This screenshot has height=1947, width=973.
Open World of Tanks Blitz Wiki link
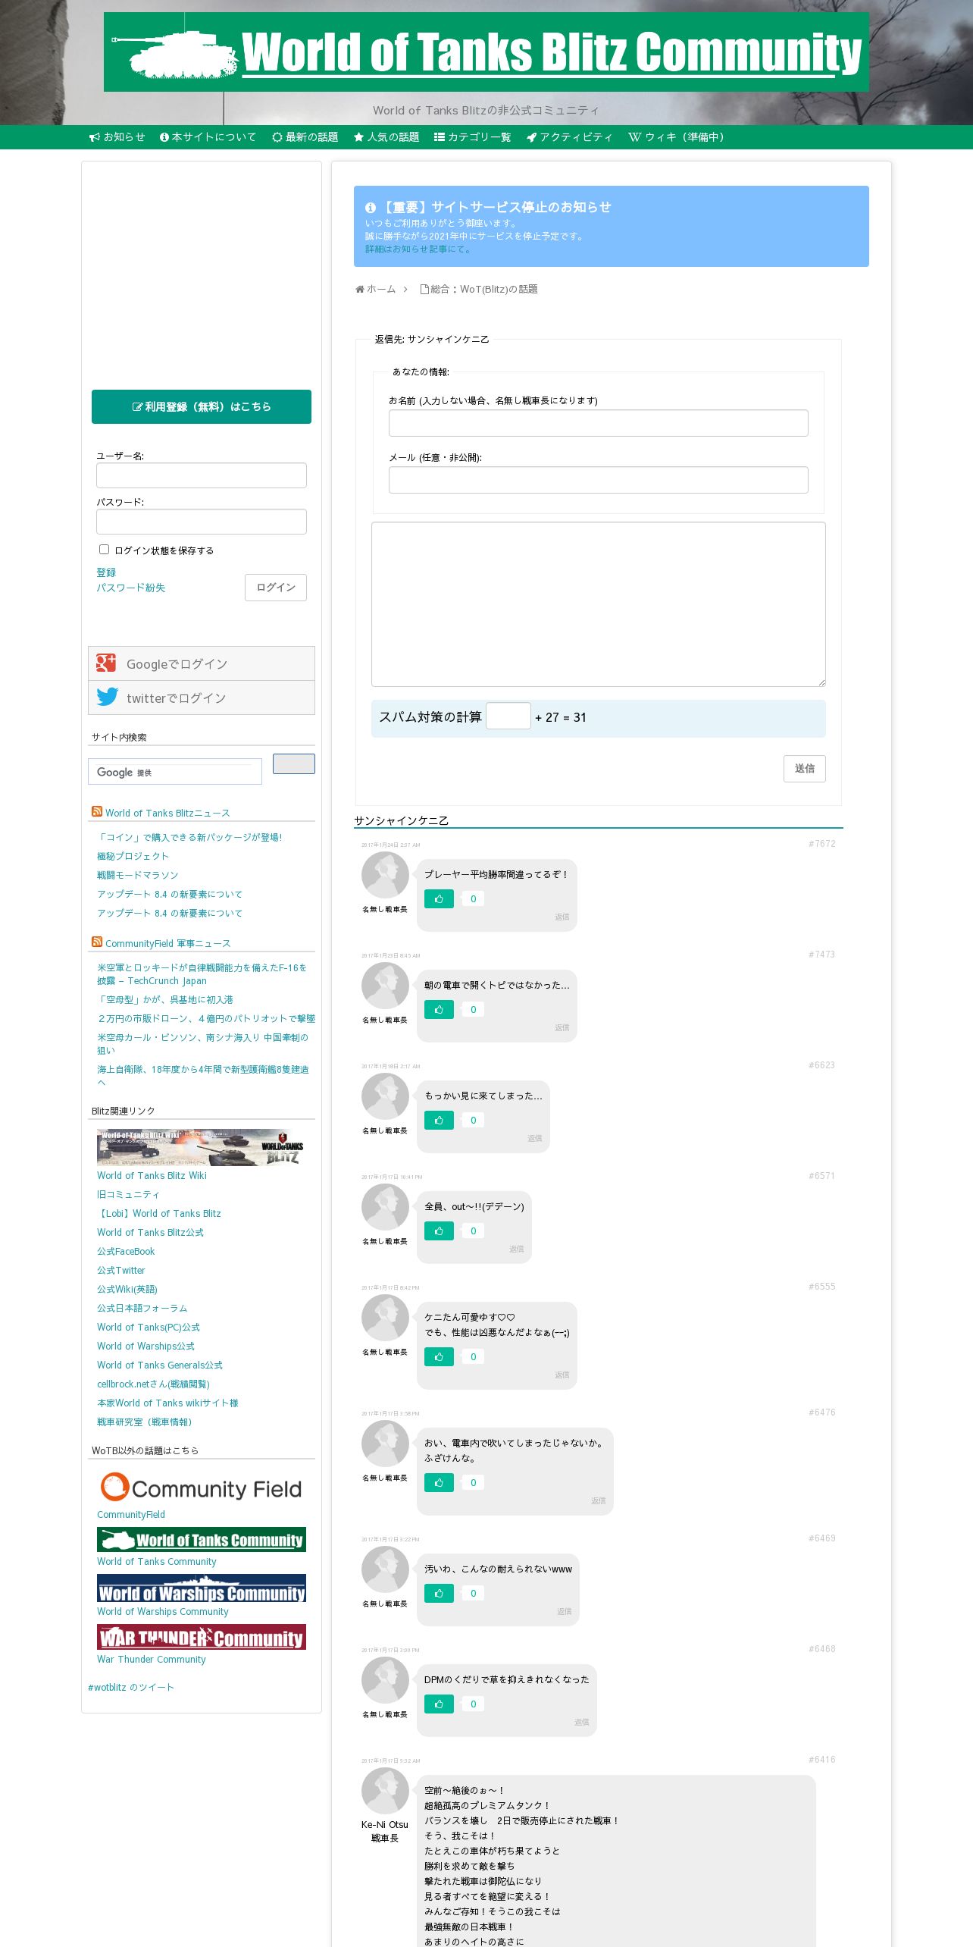152,1175
